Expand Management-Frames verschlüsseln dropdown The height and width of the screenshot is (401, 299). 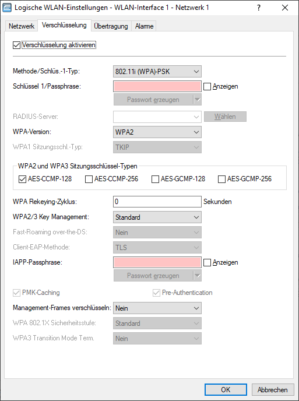[157, 308]
